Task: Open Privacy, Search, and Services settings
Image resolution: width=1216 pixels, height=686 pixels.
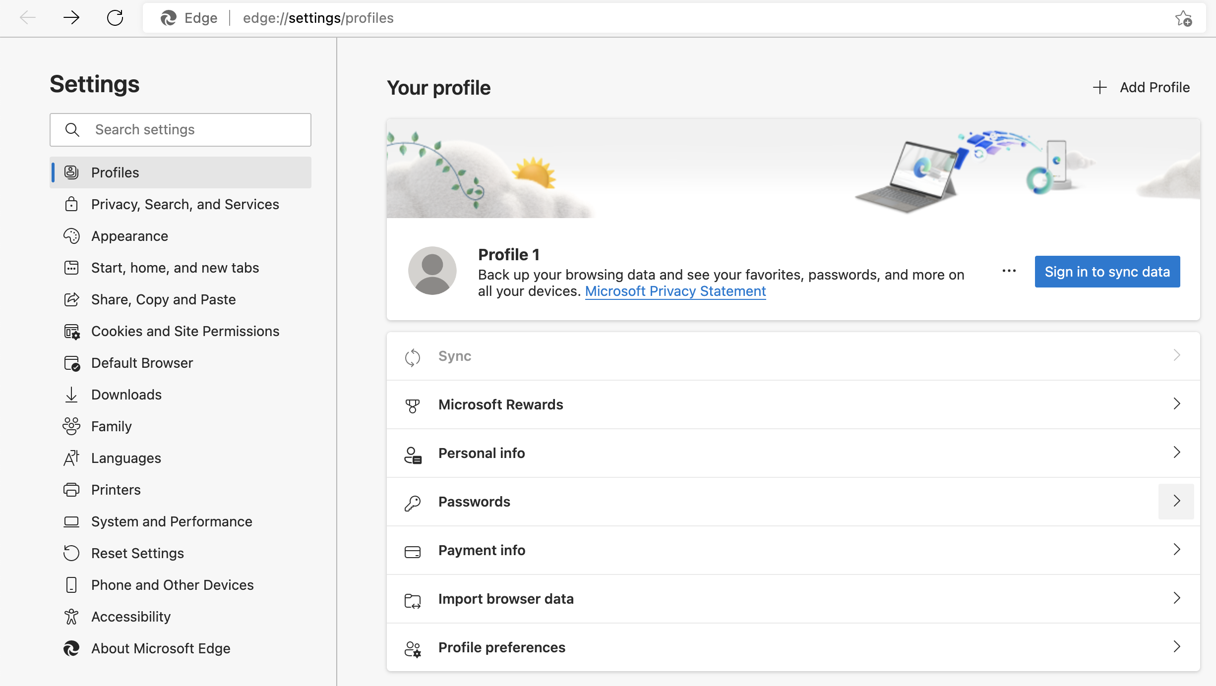Action: click(181, 204)
